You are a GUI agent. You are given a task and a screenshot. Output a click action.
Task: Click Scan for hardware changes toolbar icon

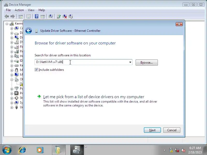pyautogui.click(x=50, y=16)
